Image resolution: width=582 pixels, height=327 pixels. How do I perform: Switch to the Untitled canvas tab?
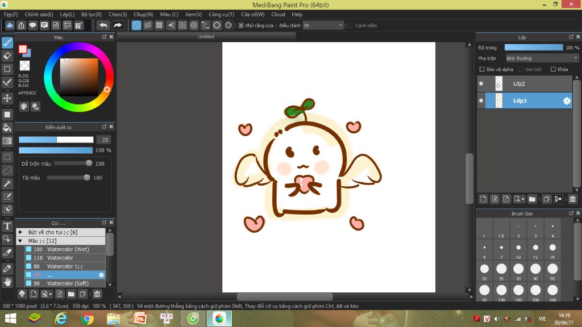(206, 37)
